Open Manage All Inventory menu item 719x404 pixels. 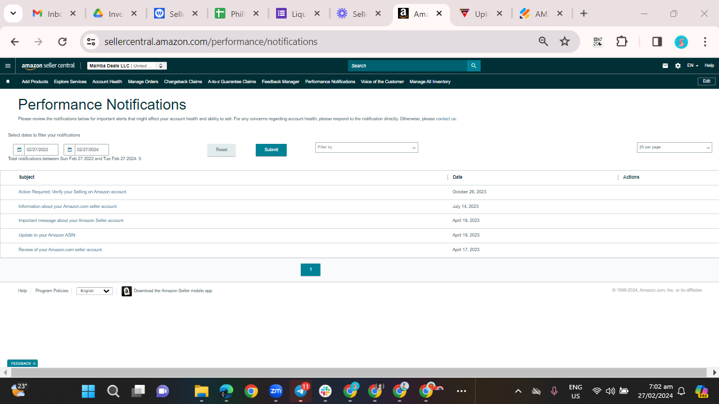tap(430, 81)
